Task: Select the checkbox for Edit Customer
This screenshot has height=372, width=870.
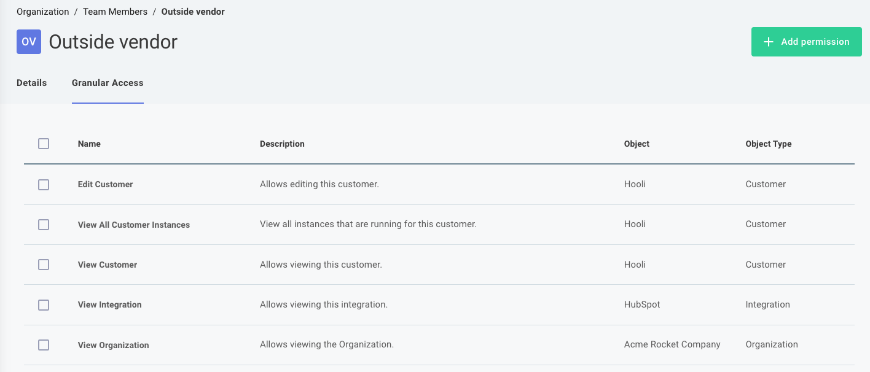Action: [44, 184]
